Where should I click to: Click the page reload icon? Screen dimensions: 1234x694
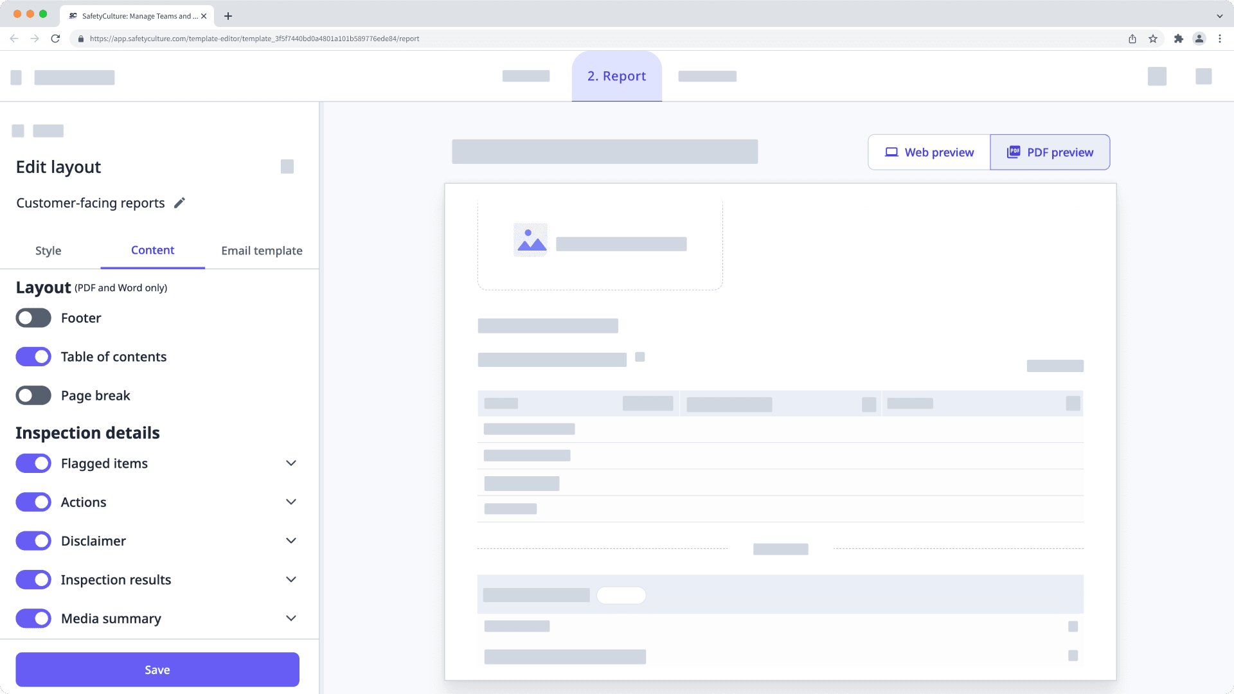pos(57,39)
